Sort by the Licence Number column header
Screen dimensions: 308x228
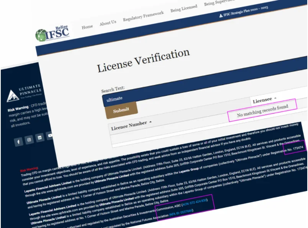129,125
